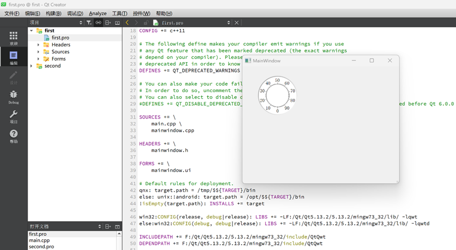
Task: Split the project sidebar panel
Action: coord(108,23)
